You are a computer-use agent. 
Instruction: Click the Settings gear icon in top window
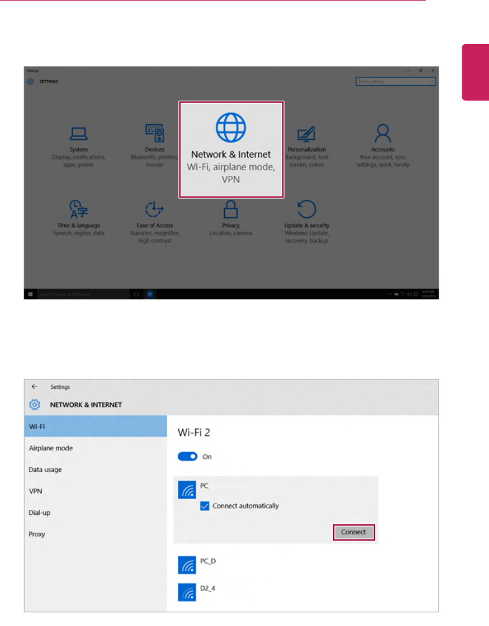coord(31,81)
